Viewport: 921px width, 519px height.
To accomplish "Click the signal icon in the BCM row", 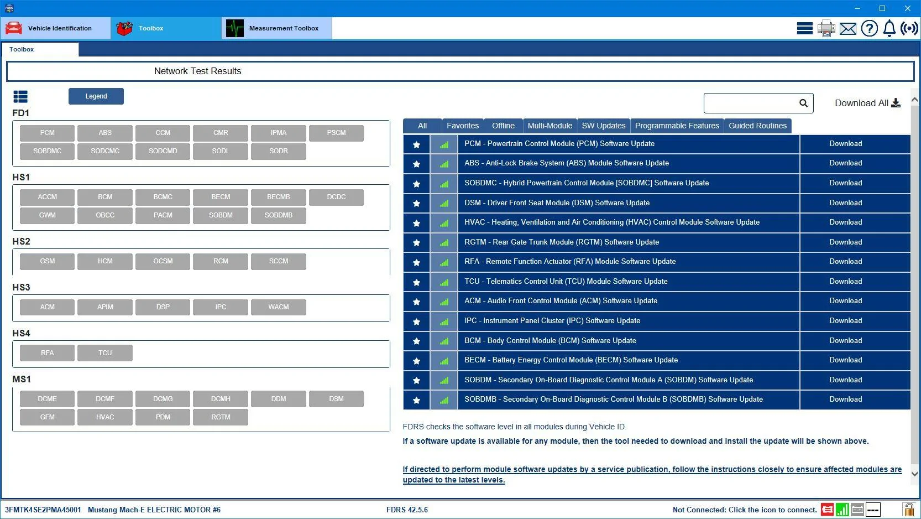I will pos(444,341).
